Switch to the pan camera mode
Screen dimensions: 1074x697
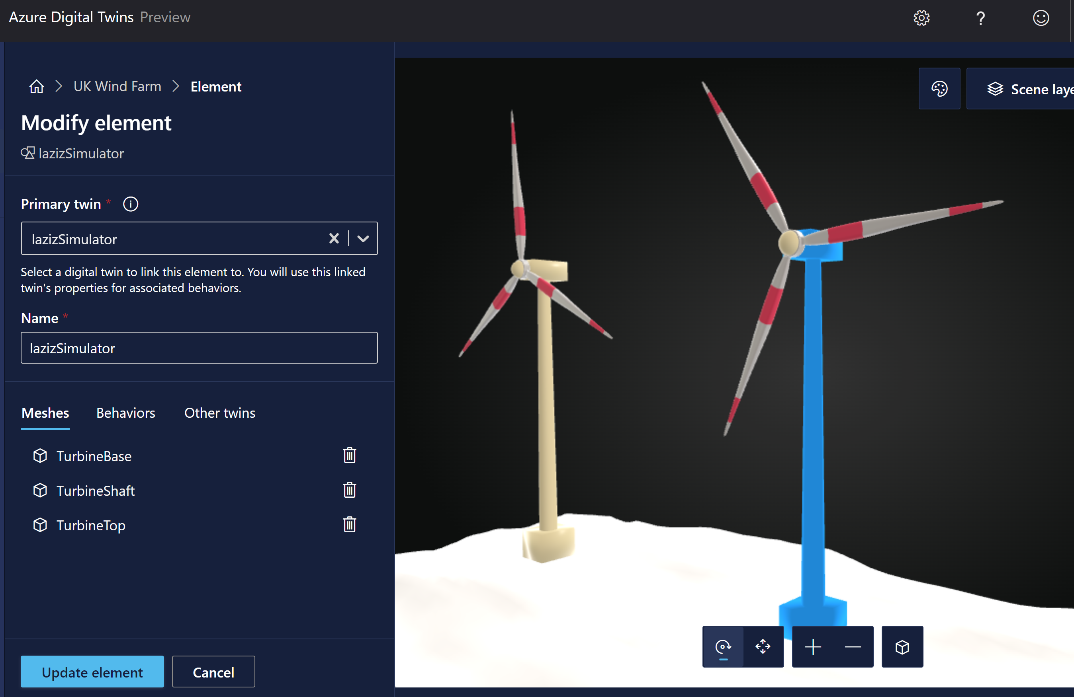click(763, 646)
